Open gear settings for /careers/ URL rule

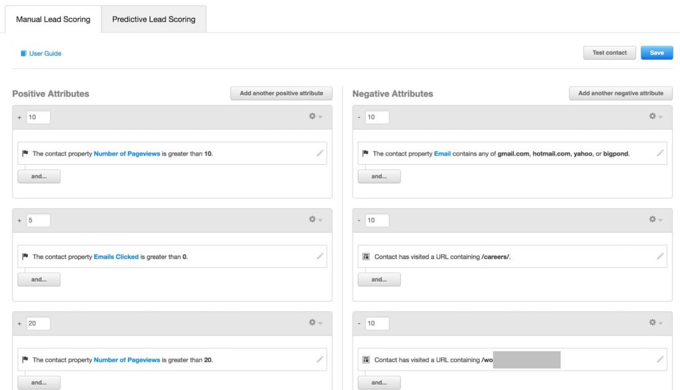(x=655, y=219)
